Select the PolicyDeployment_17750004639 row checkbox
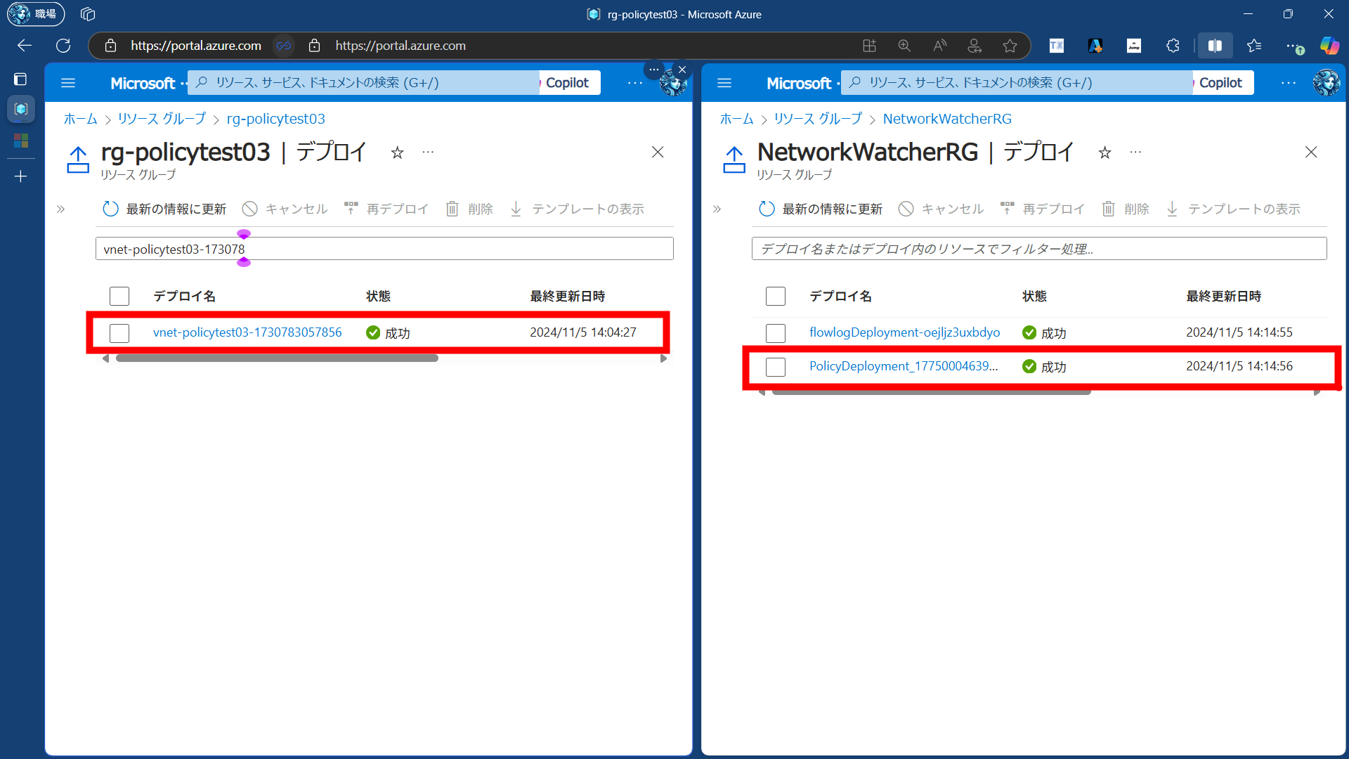This screenshot has height=759, width=1349. [x=775, y=366]
